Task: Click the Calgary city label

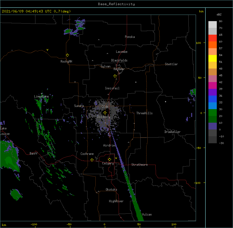Action: 108,163
